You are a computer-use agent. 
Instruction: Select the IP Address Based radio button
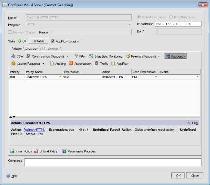point(139,17)
